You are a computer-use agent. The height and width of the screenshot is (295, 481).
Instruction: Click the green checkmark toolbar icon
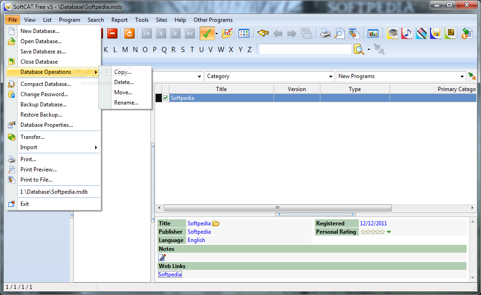(207, 33)
